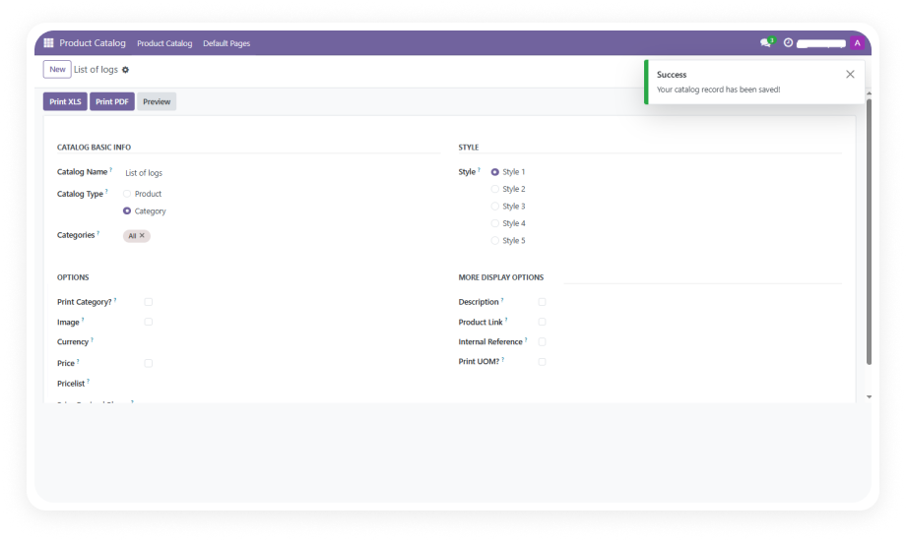Click the Preview button
This screenshot has width=906, height=541.
[157, 101]
